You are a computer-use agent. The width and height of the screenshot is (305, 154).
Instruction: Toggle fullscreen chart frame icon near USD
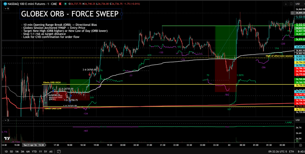[x=291, y=4]
